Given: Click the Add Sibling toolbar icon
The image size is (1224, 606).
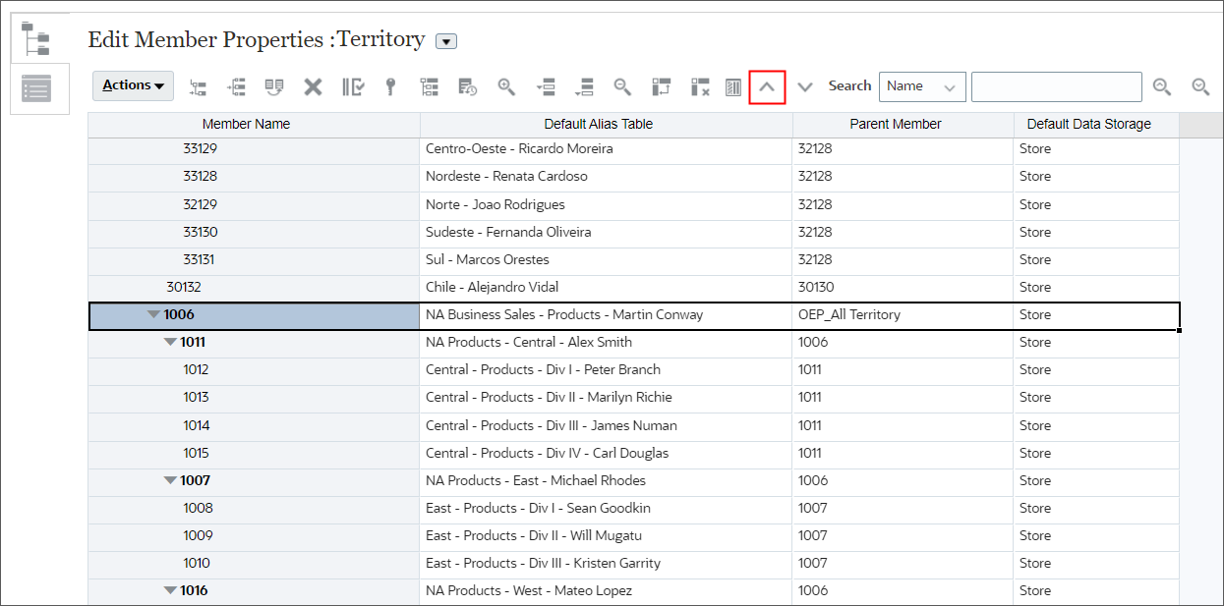Looking at the screenshot, I should [236, 86].
